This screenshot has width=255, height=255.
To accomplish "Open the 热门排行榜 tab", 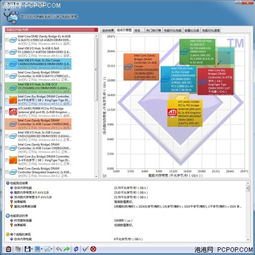I will coord(154,31).
